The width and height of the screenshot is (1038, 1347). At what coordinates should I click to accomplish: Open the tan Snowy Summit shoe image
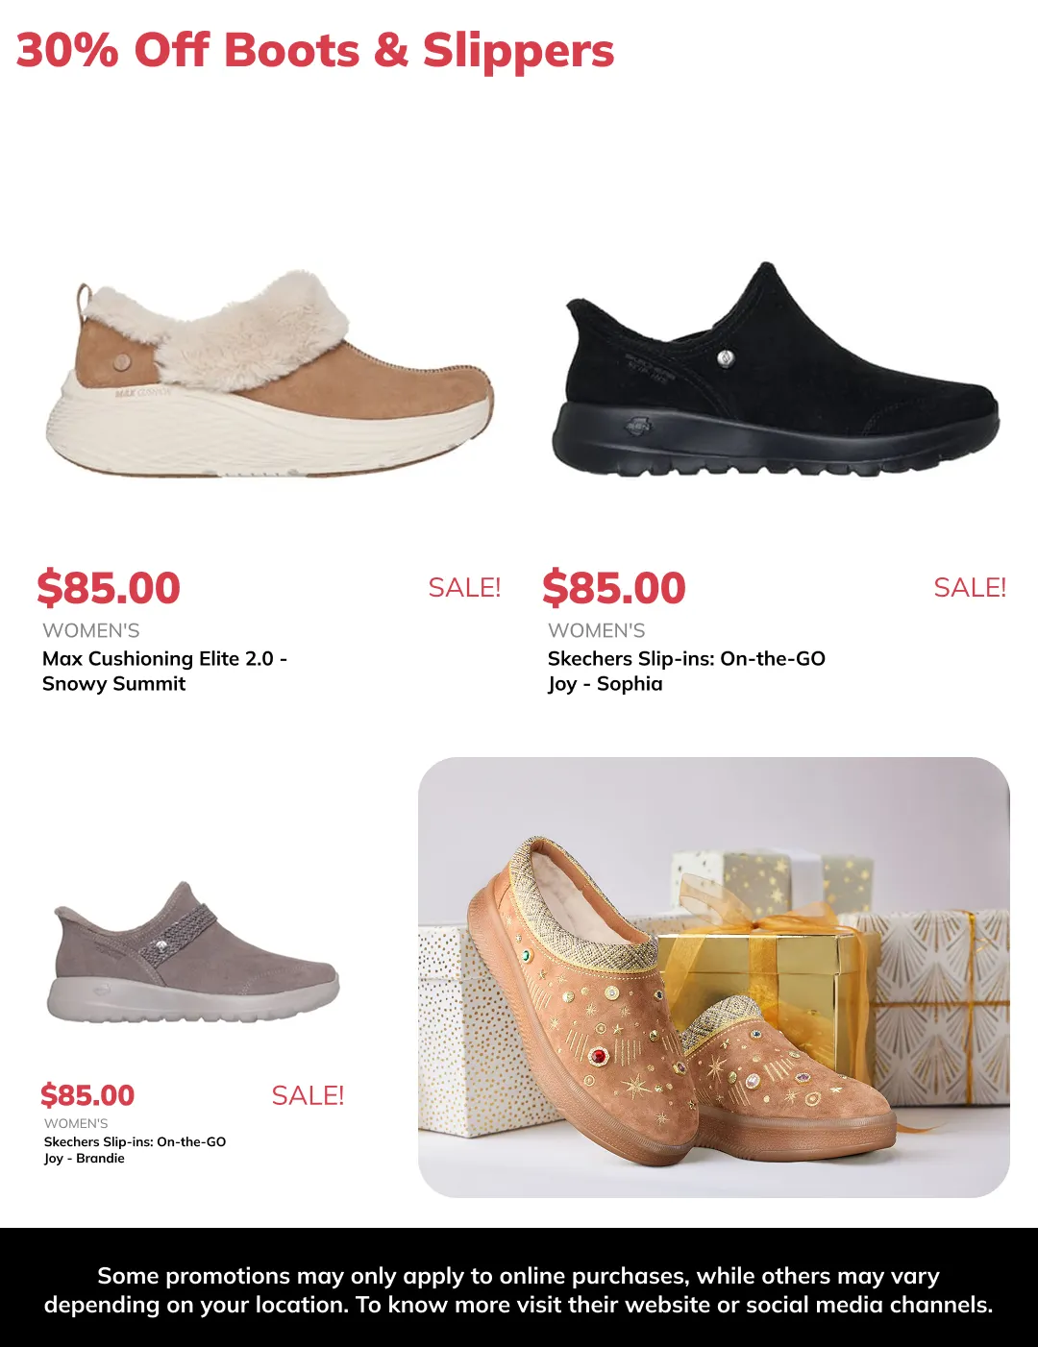(x=269, y=373)
